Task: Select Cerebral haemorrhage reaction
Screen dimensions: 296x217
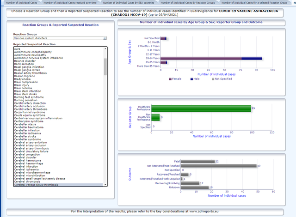Action: click(29, 163)
